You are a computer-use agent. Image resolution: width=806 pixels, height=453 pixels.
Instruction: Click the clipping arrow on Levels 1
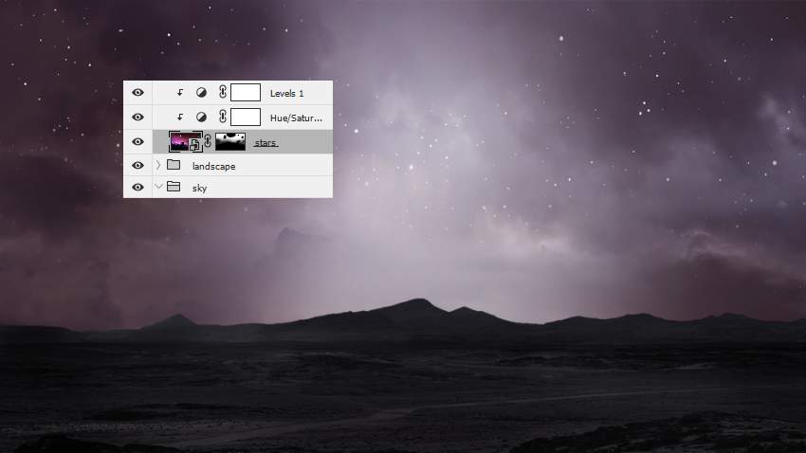(x=180, y=93)
